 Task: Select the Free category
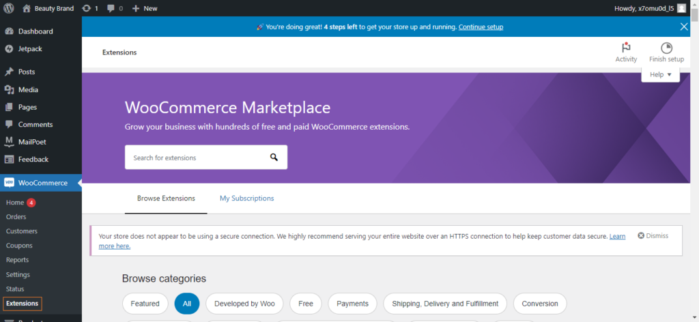coord(305,304)
